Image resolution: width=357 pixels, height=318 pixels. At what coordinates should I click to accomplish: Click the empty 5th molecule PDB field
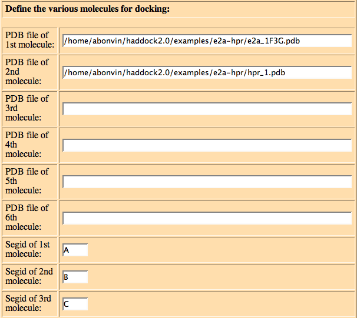click(x=207, y=182)
